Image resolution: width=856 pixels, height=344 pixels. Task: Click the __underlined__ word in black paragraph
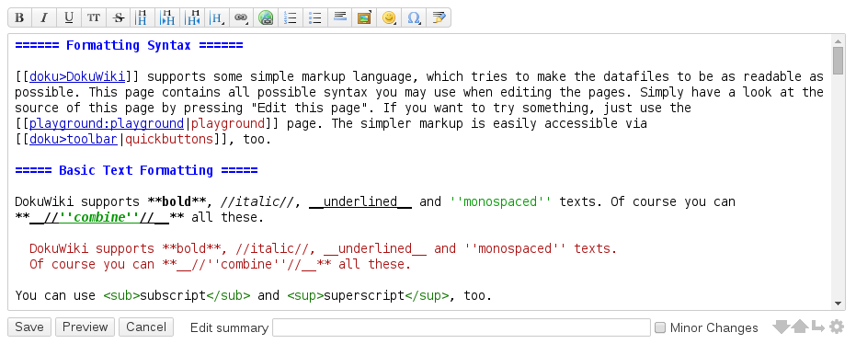[x=360, y=201]
